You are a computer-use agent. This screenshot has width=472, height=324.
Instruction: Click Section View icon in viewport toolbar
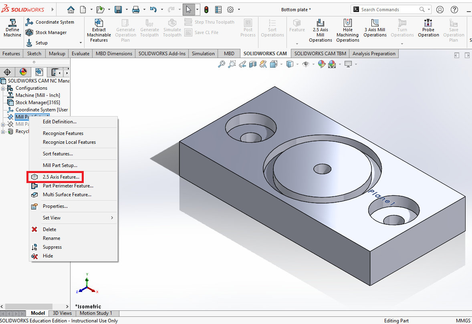point(253,64)
